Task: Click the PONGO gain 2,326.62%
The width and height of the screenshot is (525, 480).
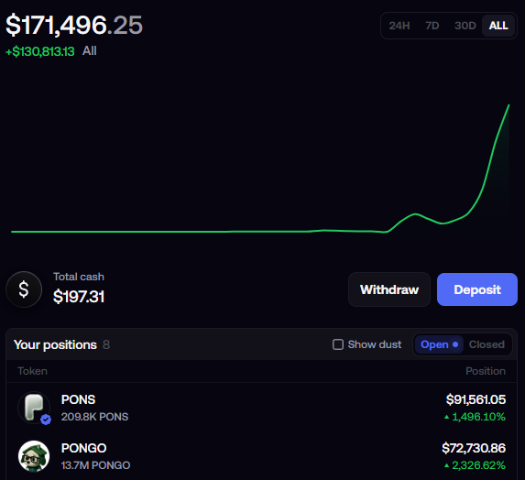Action: 475,465
